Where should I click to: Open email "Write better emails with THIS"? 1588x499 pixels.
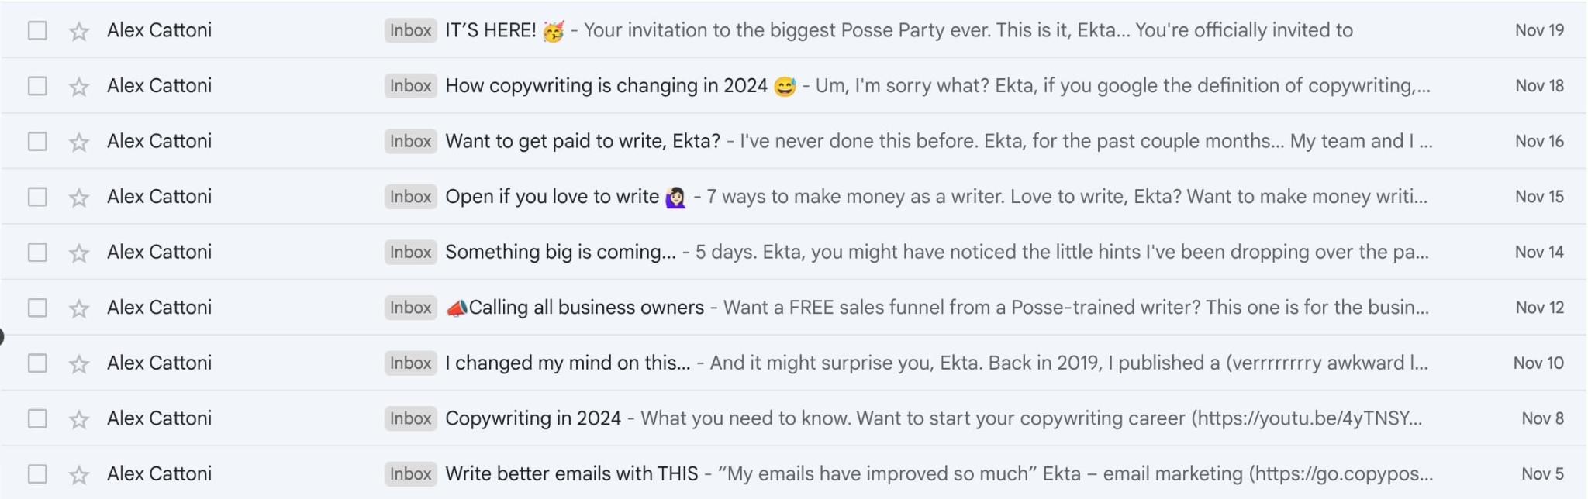tap(571, 474)
